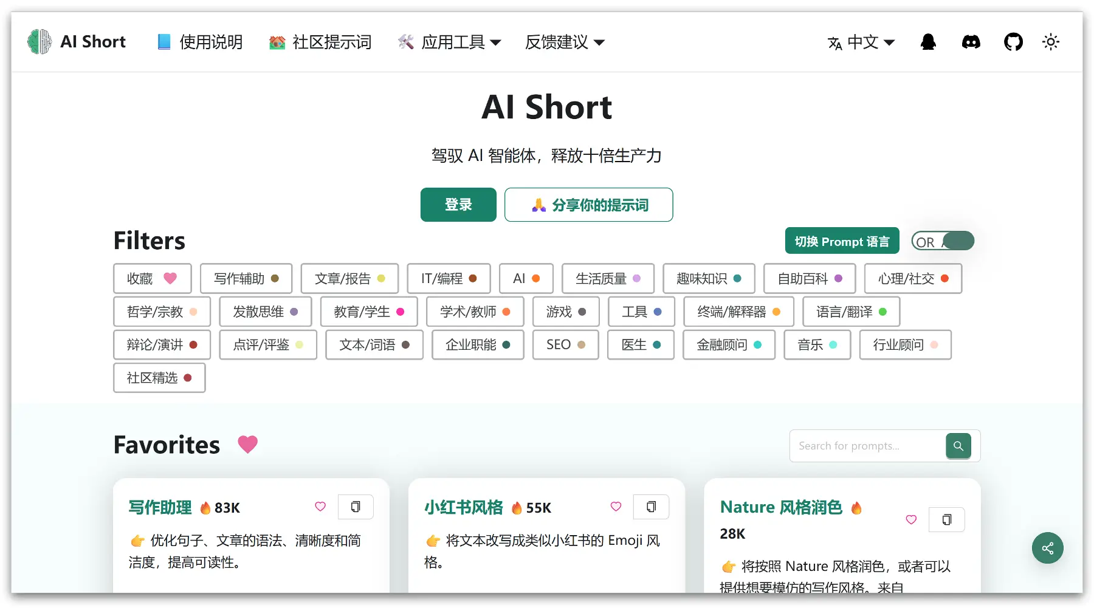Screen dimensions: 1094x608
Task: Go to AI Short home title
Action: (x=93, y=42)
